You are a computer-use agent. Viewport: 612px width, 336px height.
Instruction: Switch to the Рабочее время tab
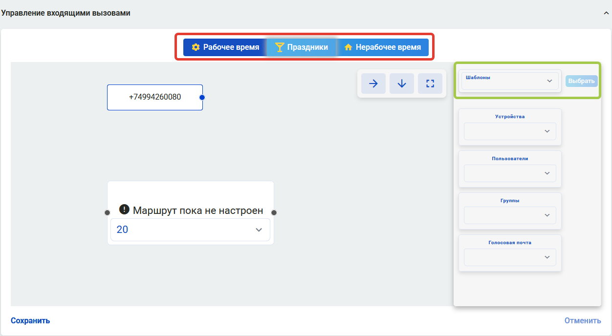225,47
